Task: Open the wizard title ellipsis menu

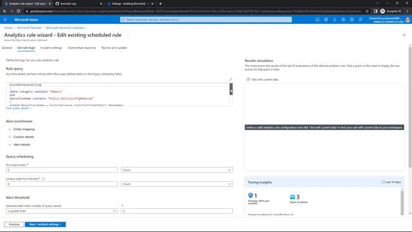Action: coord(128,35)
